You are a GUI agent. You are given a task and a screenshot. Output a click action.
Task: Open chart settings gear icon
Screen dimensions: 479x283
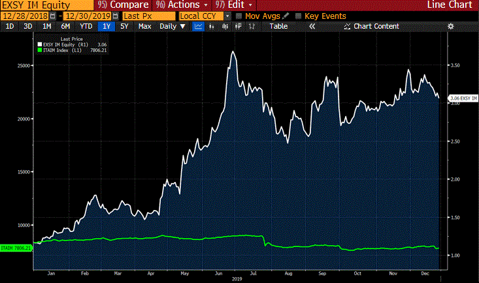(451, 27)
